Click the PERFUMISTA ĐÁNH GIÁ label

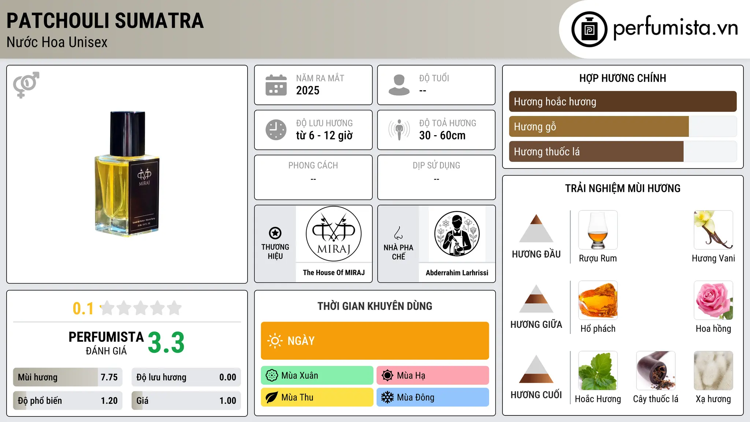pyautogui.click(x=106, y=343)
